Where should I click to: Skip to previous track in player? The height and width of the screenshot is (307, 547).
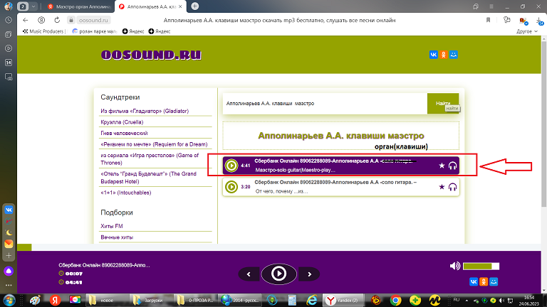point(249,274)
